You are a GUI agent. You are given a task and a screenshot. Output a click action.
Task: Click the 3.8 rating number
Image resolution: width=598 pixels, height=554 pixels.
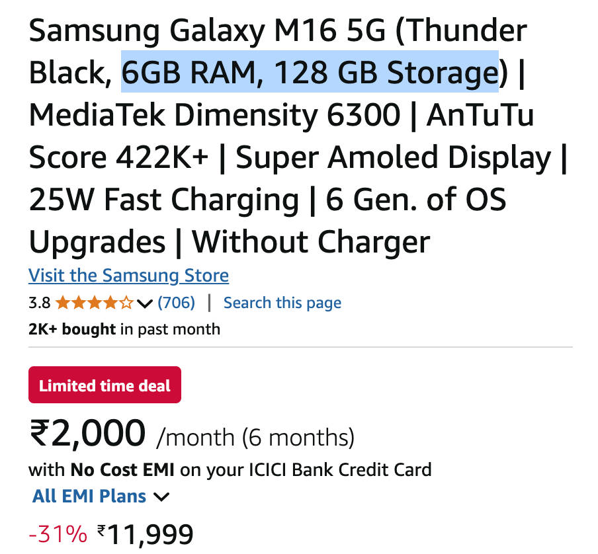(x=40, y=303)
